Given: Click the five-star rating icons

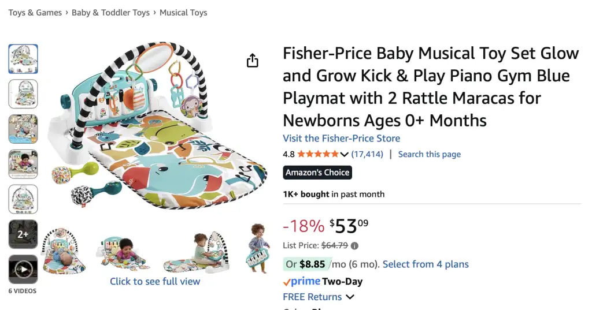Looking at the screenshot, I should [x=318, y=154].
